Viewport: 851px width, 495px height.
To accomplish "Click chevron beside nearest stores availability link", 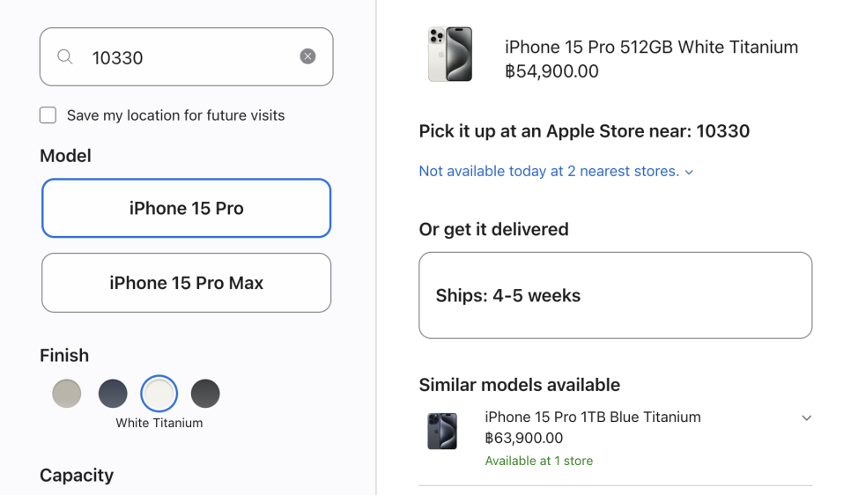I will [689, 172].
